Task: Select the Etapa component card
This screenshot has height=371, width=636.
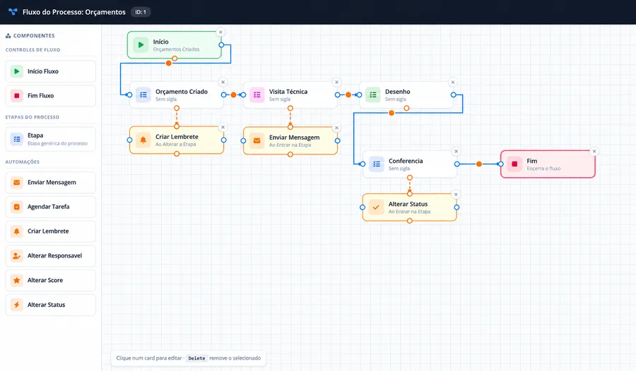Action: click(51, 139)
